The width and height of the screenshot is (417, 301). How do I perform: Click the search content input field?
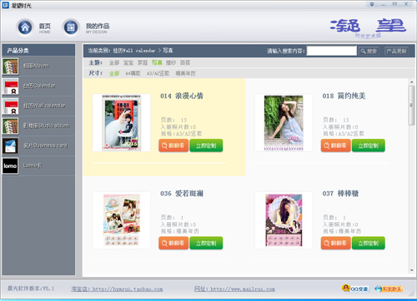(331, 51)
